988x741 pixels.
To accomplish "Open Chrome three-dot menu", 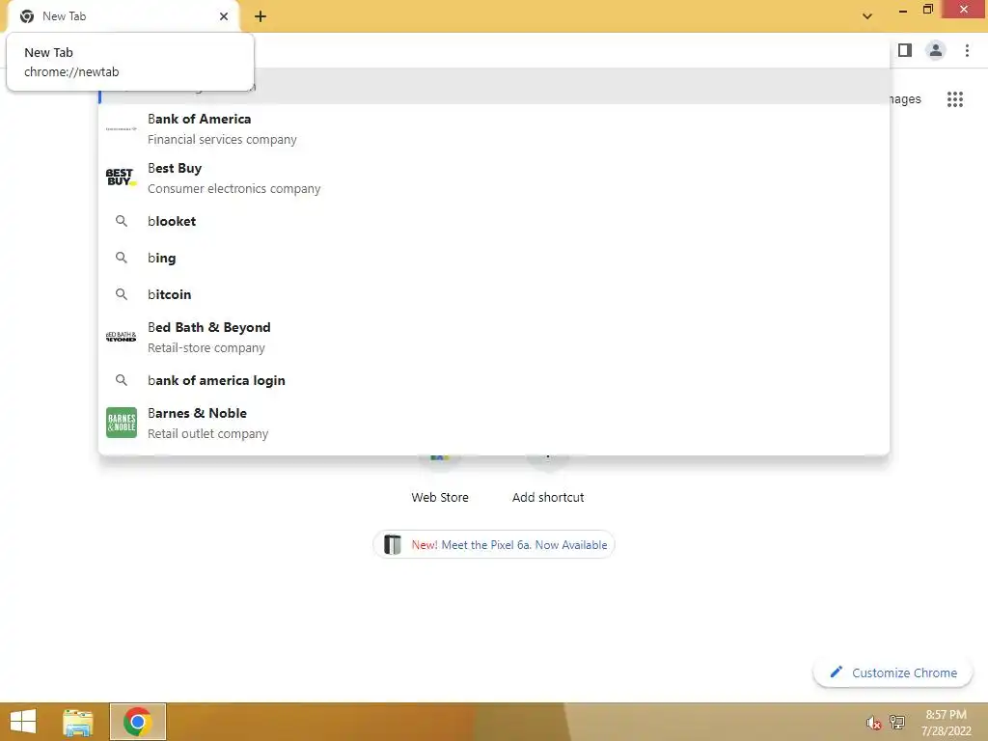I will 967,50.
